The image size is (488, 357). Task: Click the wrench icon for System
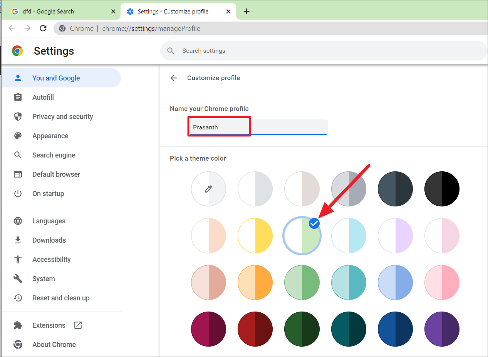coord(18,278)
